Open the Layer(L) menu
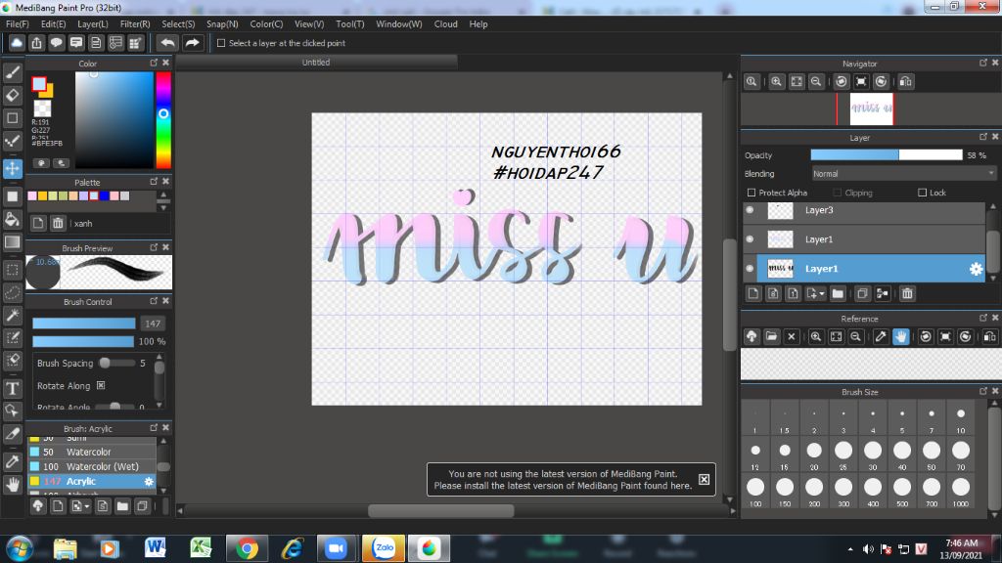Image resolution: width=1002 pixels, height=563 pixels. (x=93, y=24)
